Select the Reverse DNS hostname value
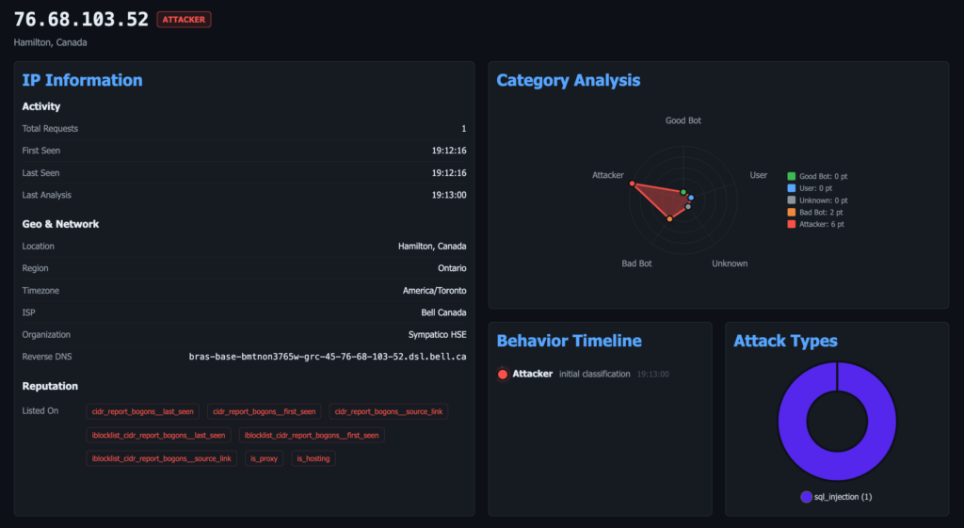The height and width of the screenshot is (528, 964). (327, 357)
